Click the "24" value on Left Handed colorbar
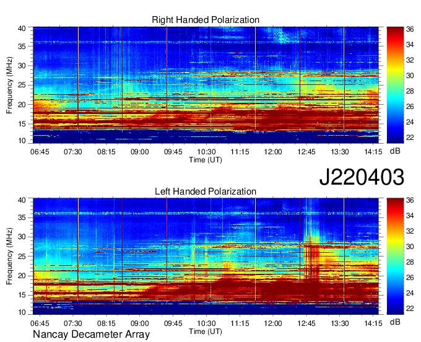 (x=410, y=294)
